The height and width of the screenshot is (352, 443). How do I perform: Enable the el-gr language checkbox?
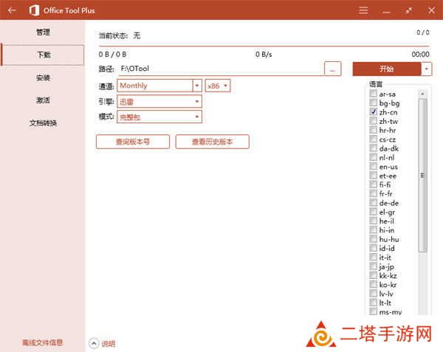pyautogui.click(x=373, y=212)
